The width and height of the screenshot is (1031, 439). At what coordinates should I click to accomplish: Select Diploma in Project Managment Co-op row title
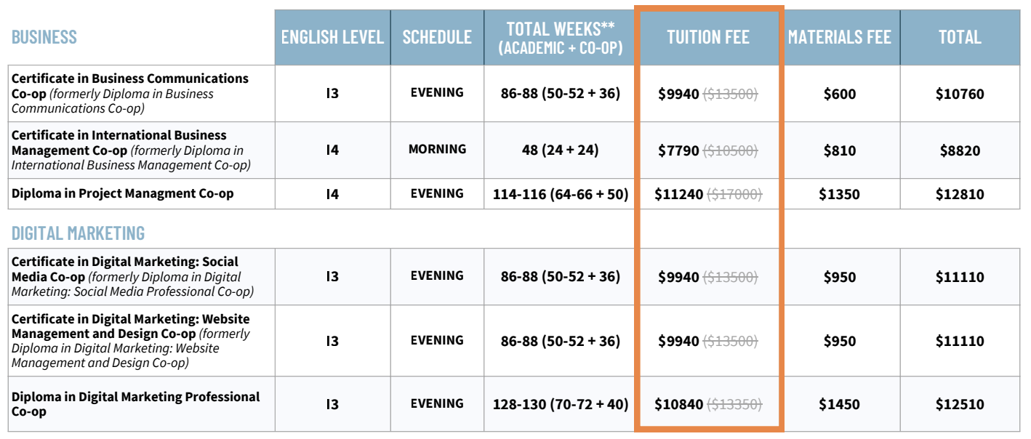(122, 194)
